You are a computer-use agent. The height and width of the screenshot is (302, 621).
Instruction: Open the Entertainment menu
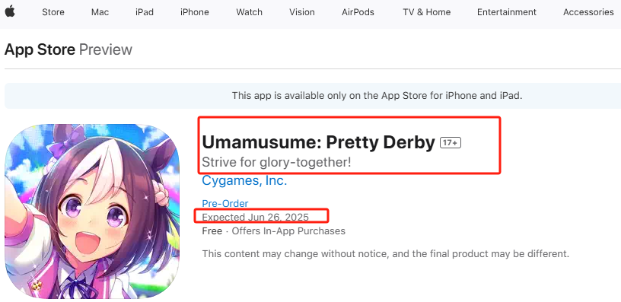(x=507, y=12)
